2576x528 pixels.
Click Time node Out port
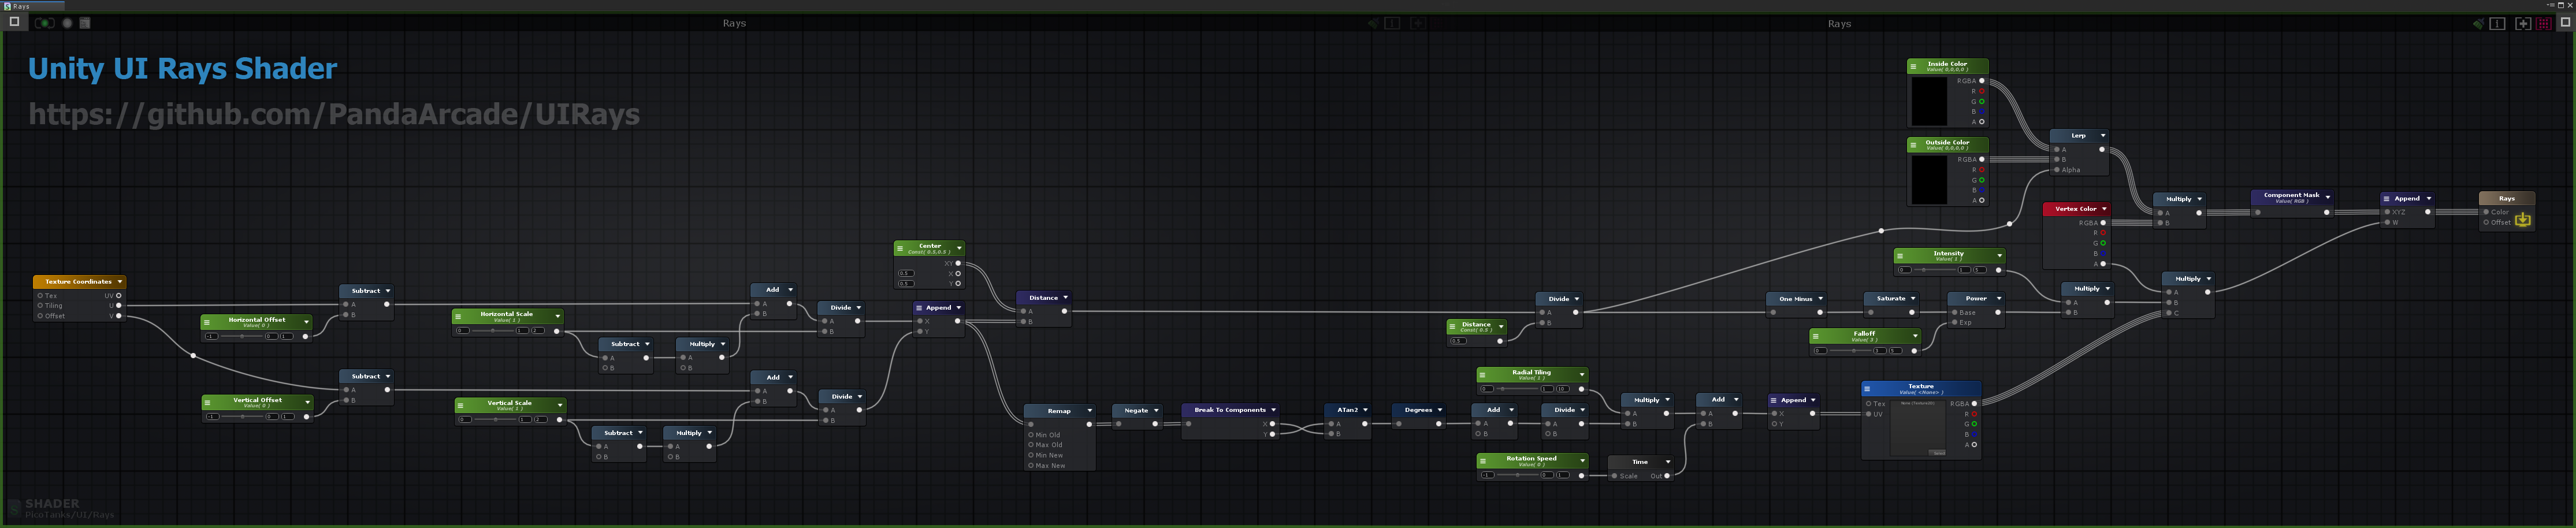coord(1667,476)
